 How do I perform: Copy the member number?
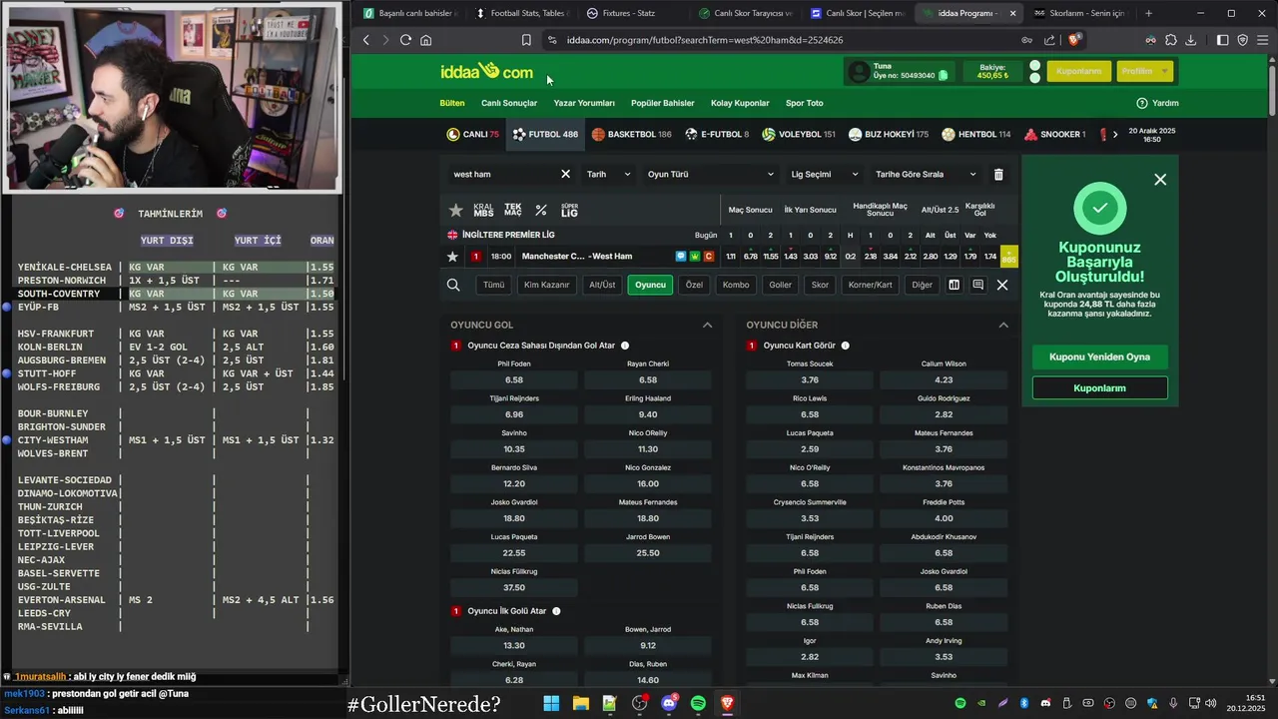point(944,76)
